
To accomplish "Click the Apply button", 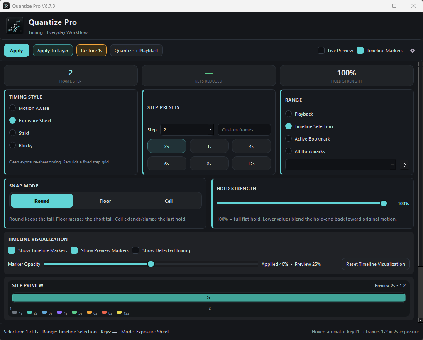I will click(x=17, y=51).
